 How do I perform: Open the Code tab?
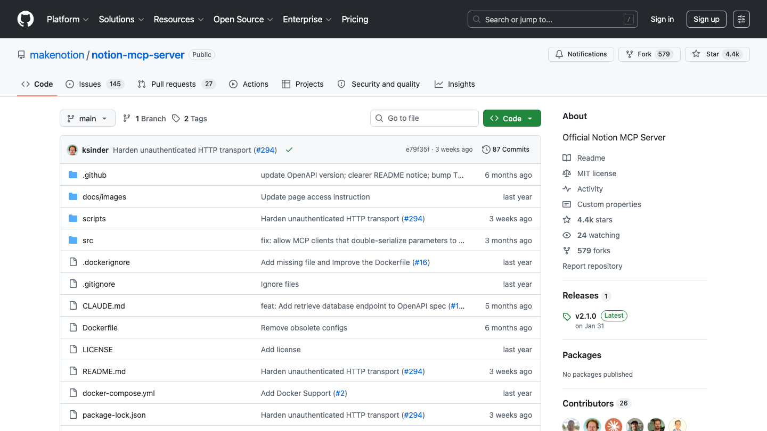click(37, 84)
